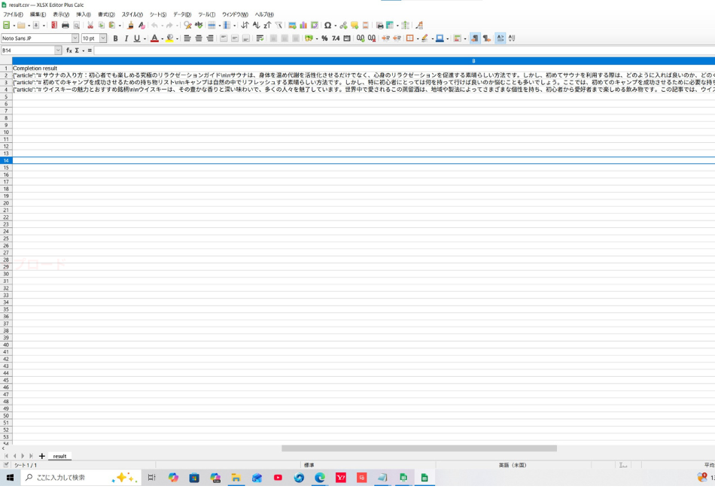This screenshot has width=715, height=489.
Task: Click the Cut scissors icon
Action: (90, 26)
